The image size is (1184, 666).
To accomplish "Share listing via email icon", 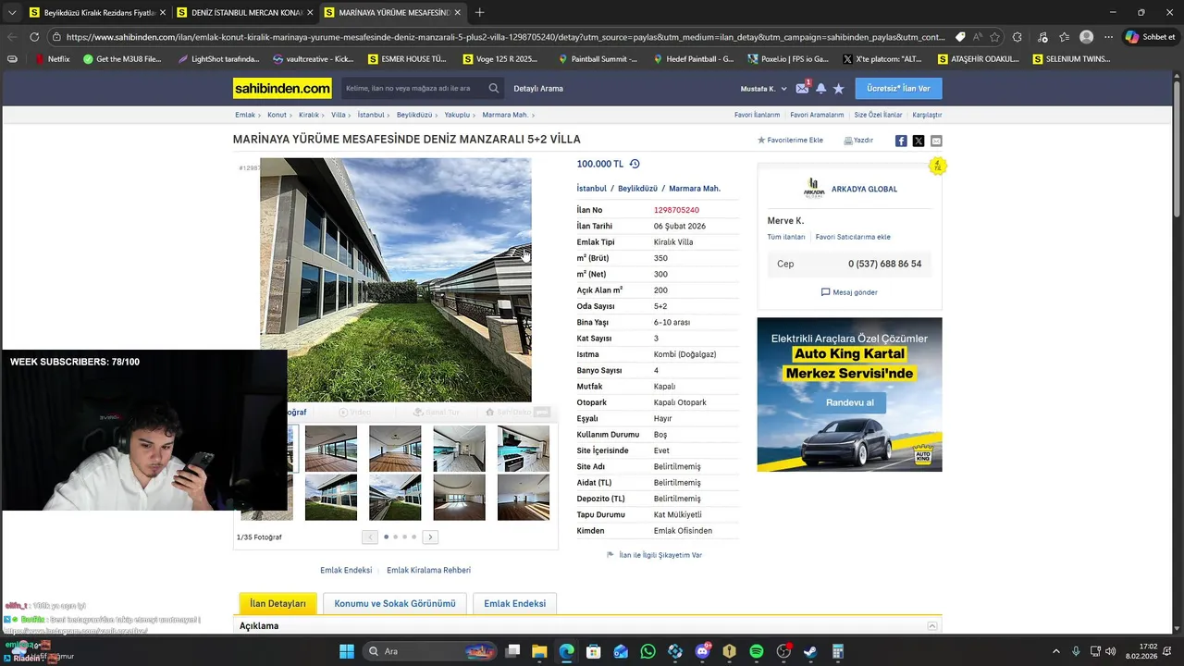I will [936, 141].
